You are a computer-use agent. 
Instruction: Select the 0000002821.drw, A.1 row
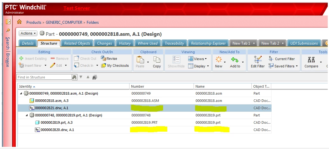pos(145,108)
